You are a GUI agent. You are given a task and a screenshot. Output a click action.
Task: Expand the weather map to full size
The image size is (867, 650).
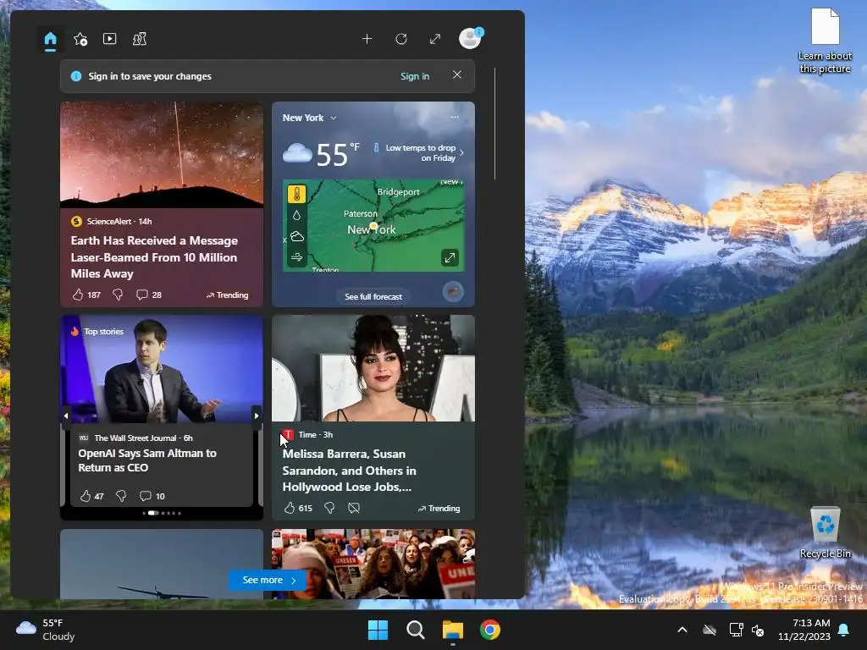(450, 257)
